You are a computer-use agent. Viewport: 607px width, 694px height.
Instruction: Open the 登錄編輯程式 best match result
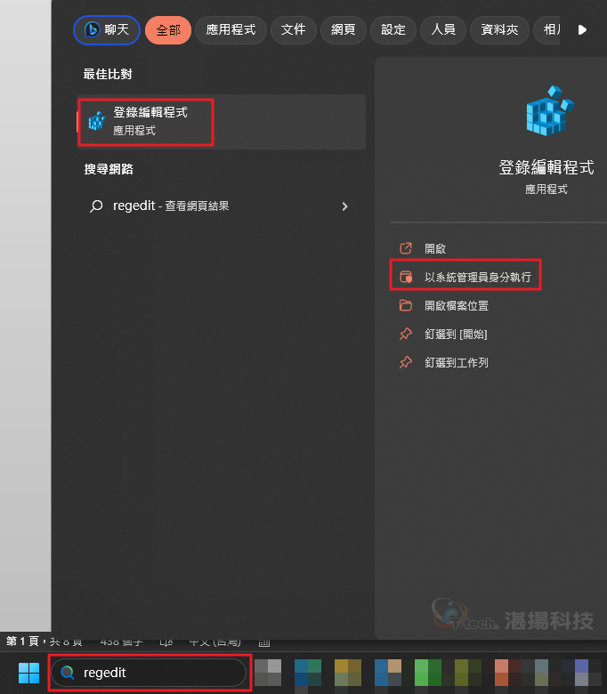pyautogui.click(x=222, y=122)
